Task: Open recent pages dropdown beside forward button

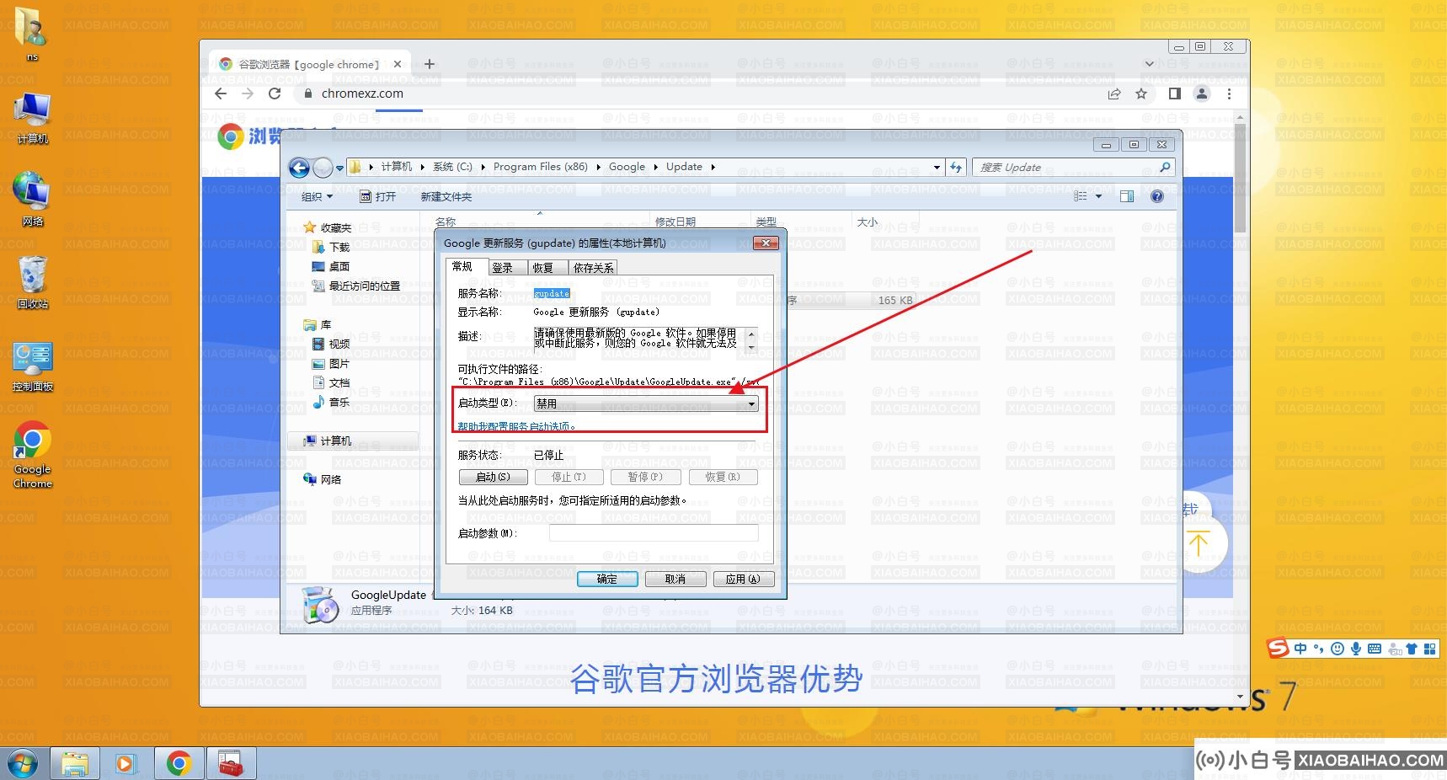Action: [339, 168]
